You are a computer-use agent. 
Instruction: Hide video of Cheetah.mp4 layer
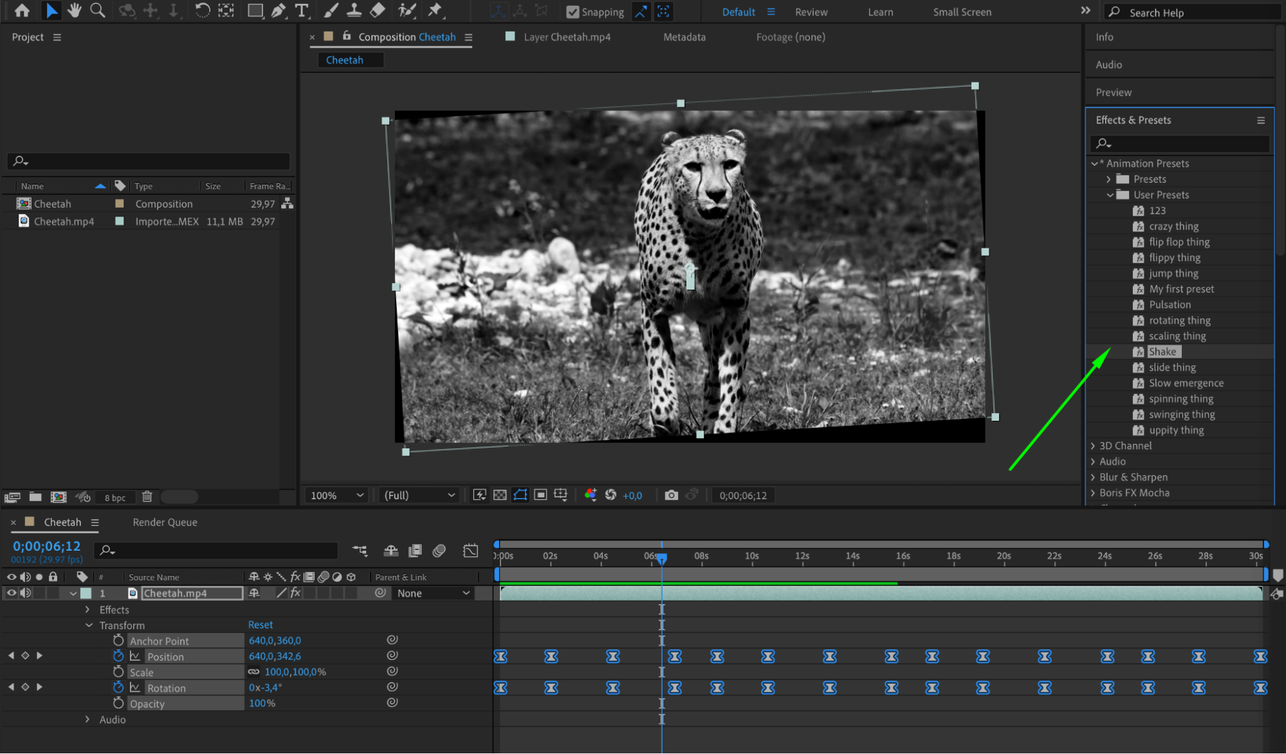[12, 593]
